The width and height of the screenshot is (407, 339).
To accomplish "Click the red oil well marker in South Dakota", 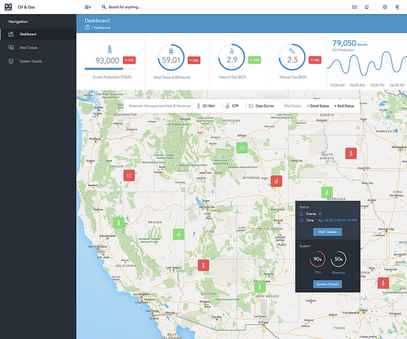I will click(351, 153).
